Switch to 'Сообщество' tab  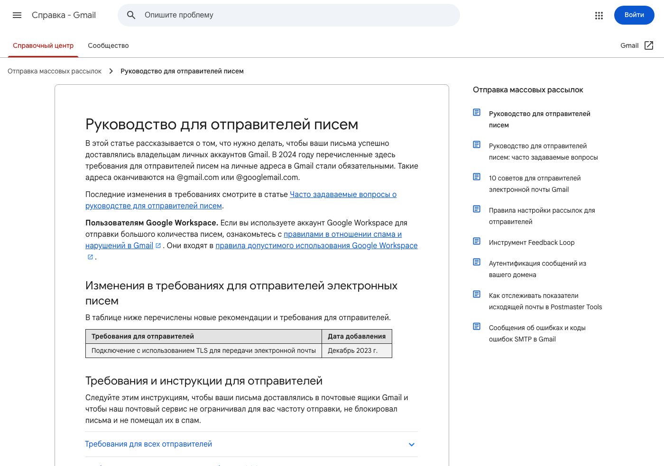108,45
